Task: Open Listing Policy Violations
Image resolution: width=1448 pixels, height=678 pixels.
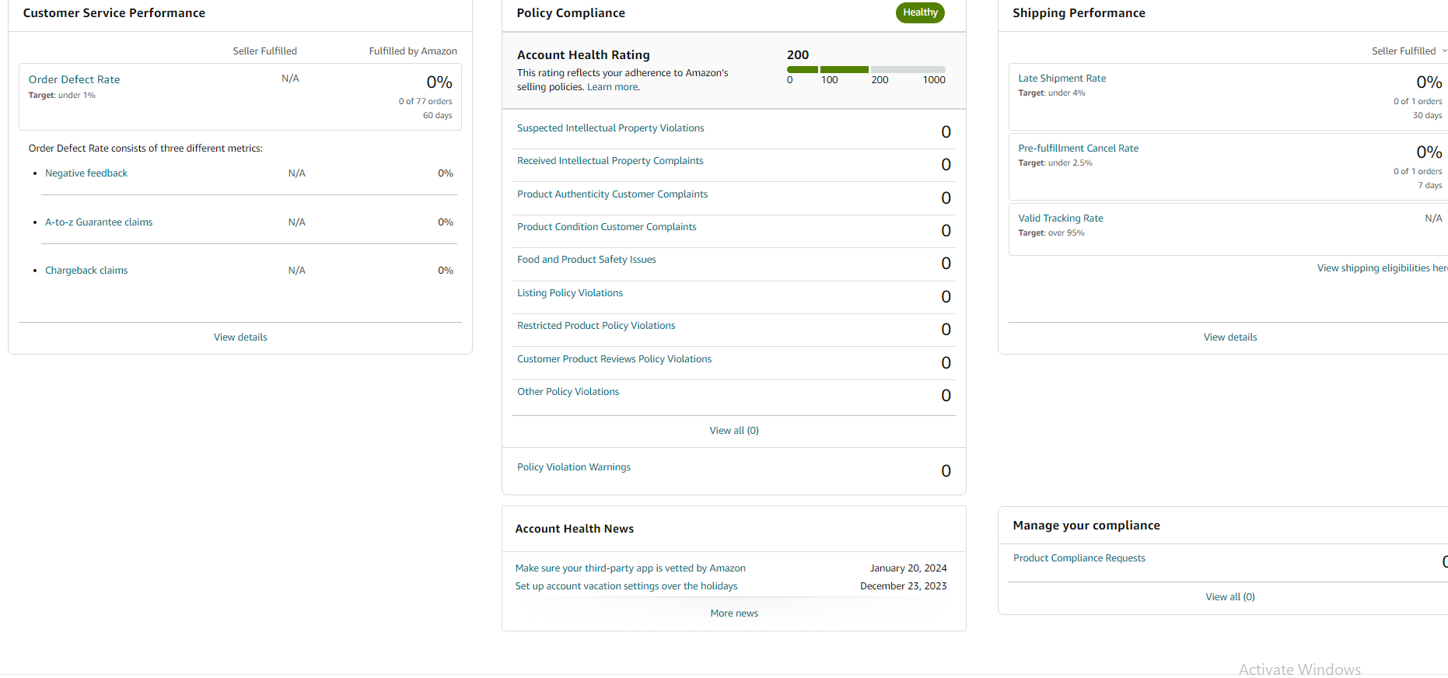Action: pos(570,293)
